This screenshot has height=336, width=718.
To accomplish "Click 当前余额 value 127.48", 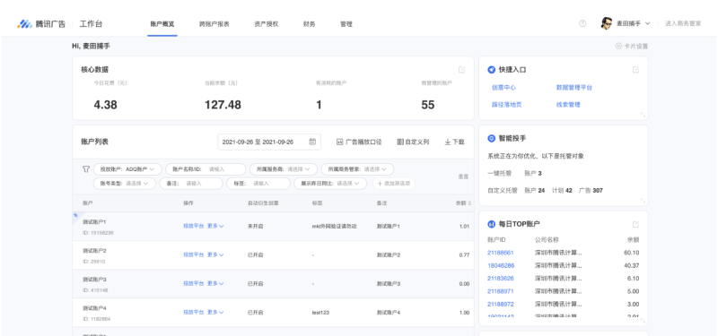I will point(223,105).
